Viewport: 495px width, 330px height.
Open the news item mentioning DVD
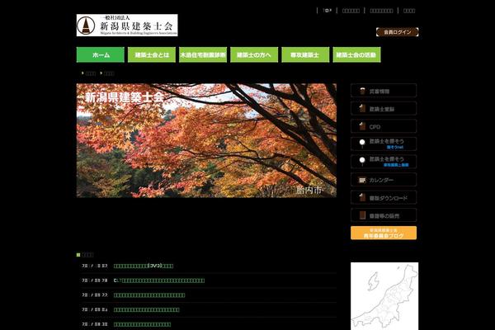pos(144,266)
